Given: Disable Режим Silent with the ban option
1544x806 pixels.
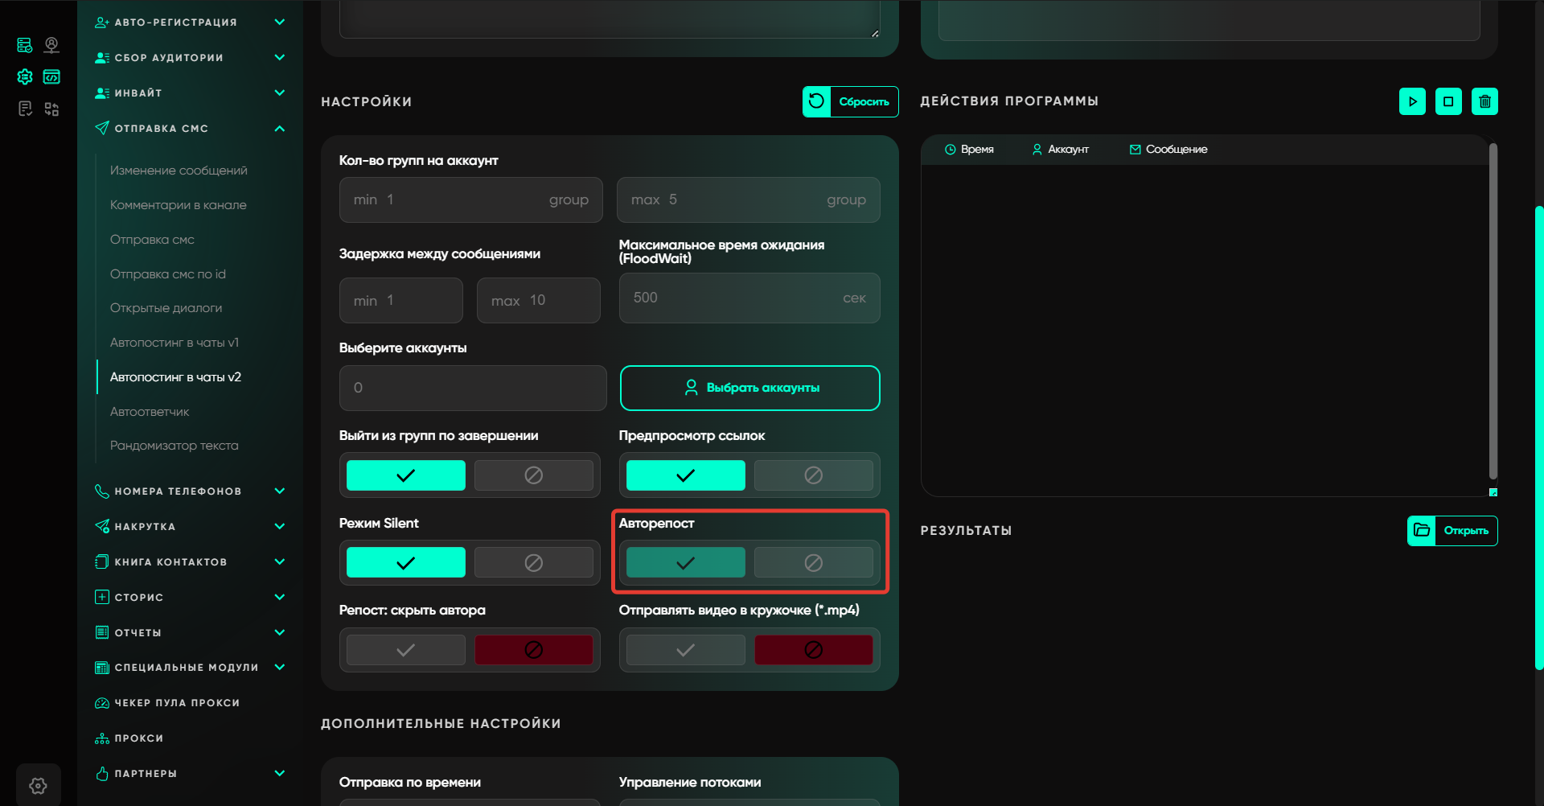Looking at the screenshot, I should [x=533, y=563].
